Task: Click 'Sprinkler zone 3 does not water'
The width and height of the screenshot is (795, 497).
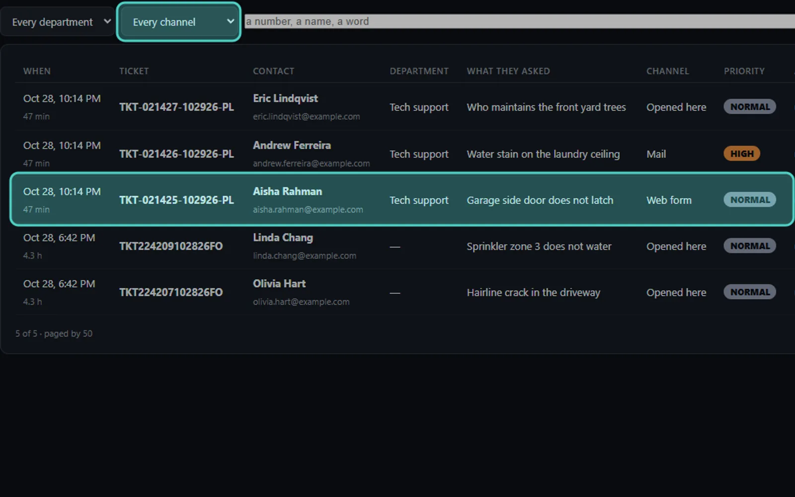Action: pyautogui.click(x=539, y=247)
